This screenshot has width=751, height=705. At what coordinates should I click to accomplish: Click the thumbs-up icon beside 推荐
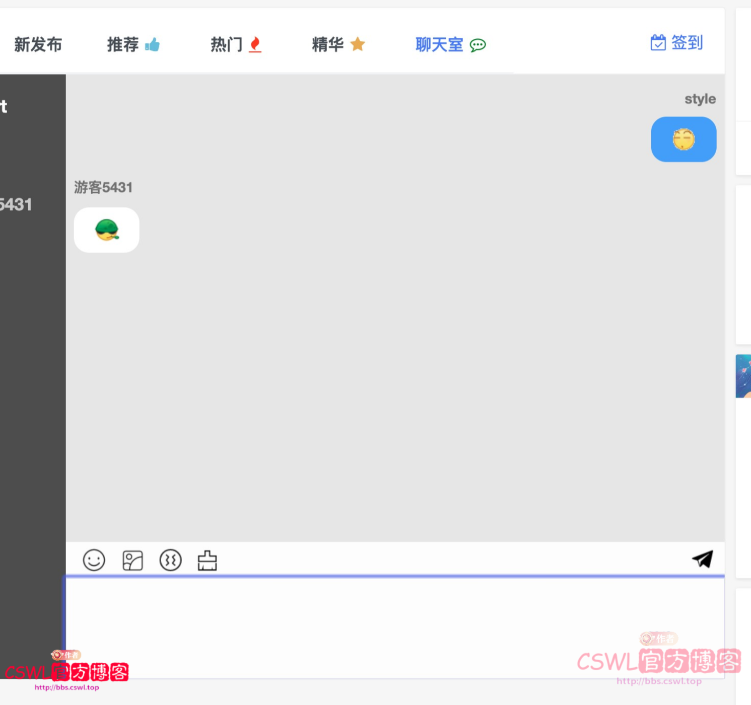(x=153, y=45)
